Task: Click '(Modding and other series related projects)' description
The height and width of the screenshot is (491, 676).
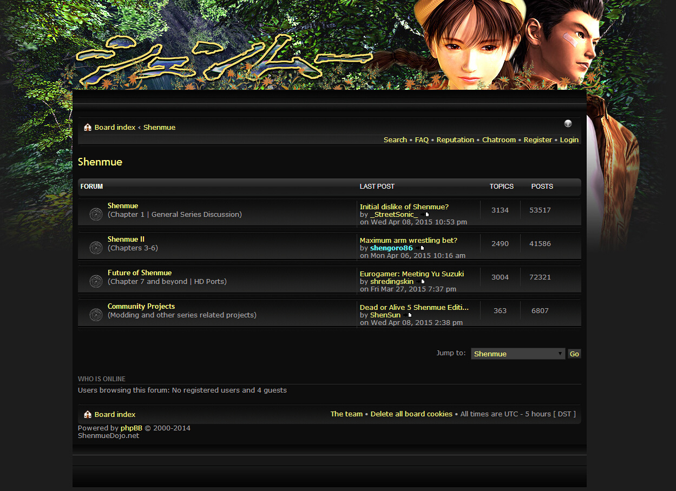Action: 182,315
